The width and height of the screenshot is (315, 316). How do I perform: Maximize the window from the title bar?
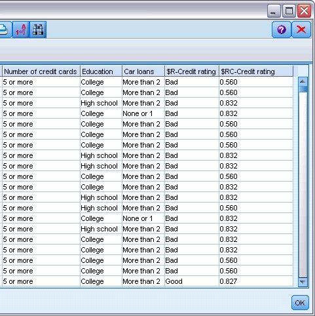click(289, 11)
